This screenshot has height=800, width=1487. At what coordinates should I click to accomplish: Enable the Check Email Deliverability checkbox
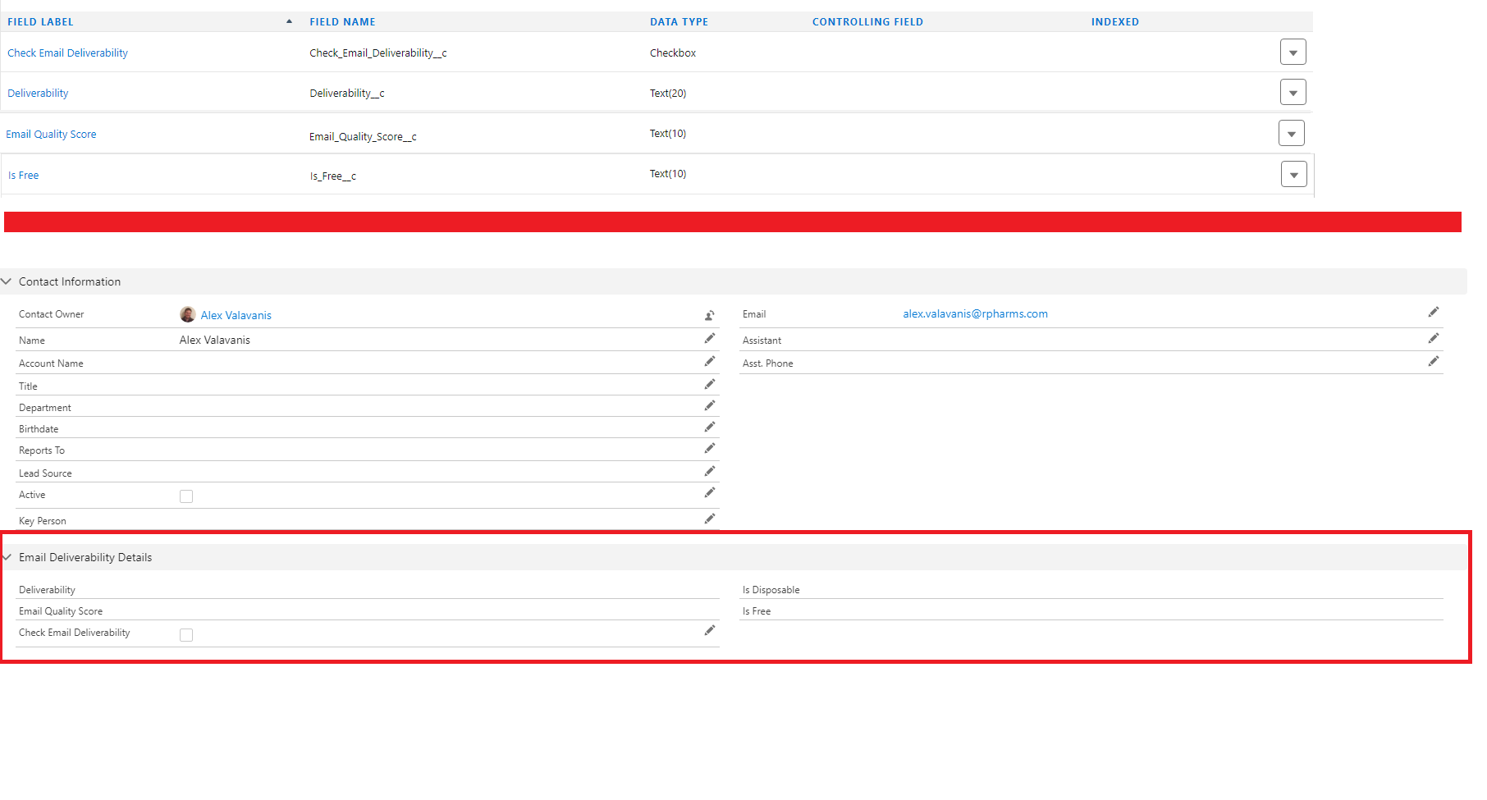186,635
